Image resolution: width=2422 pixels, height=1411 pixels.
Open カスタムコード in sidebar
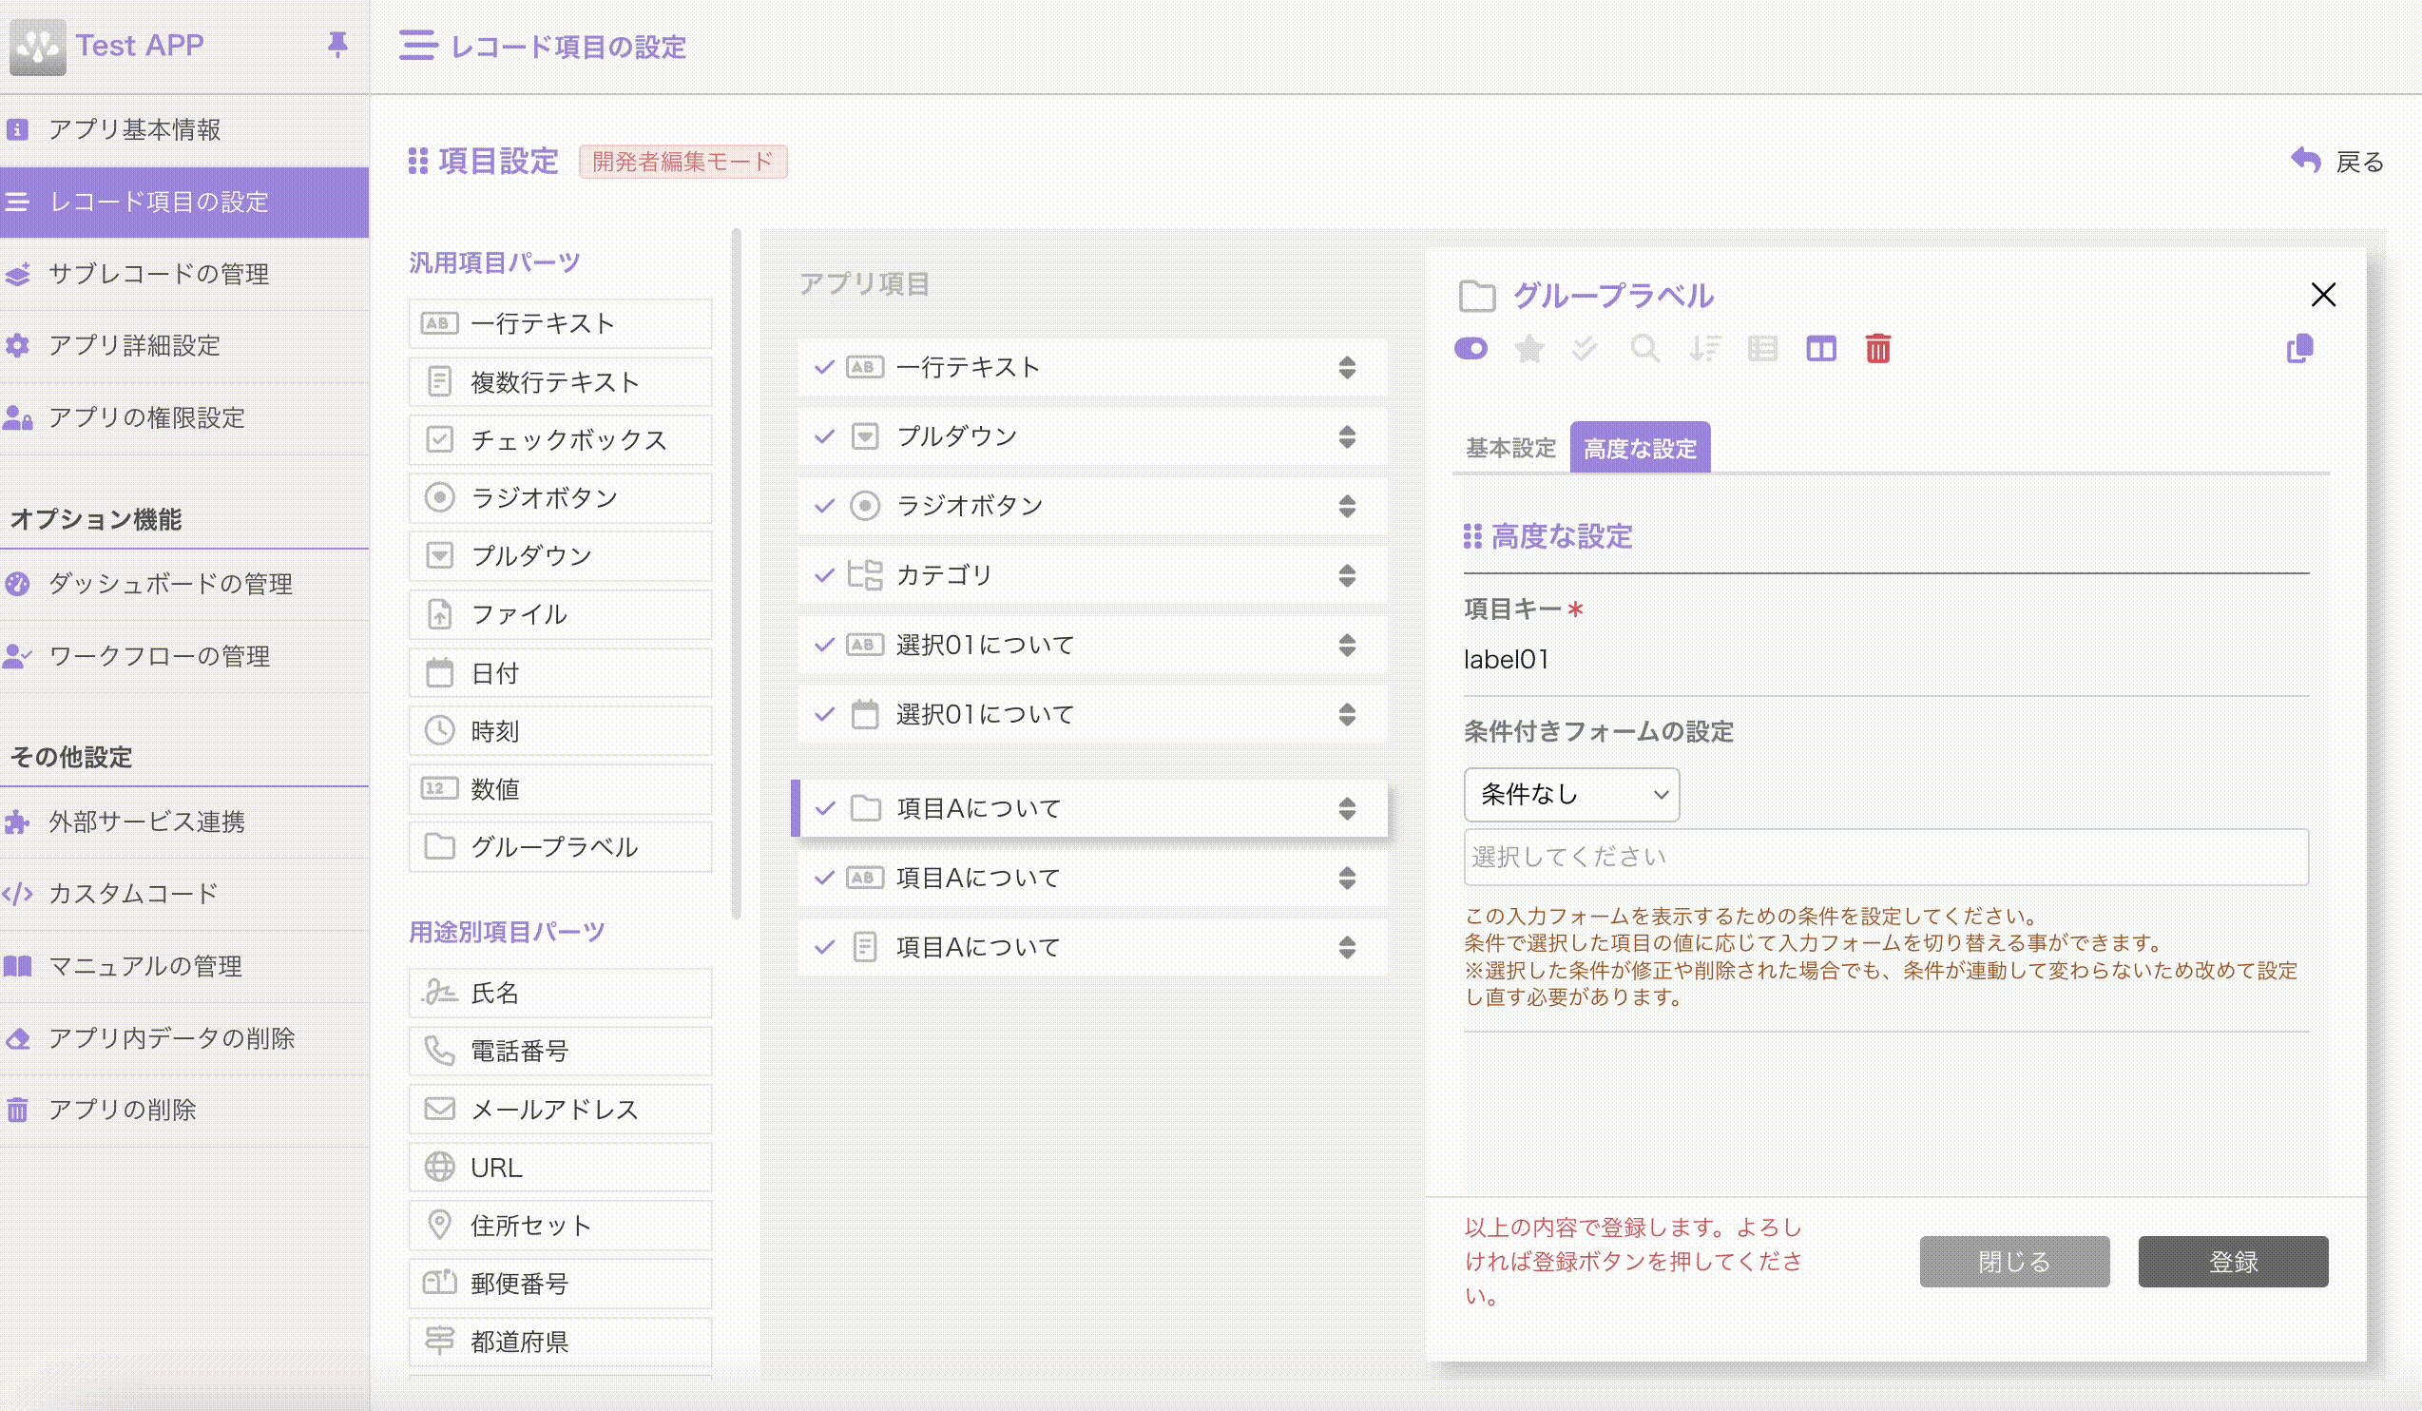click(x=184, y=894)
